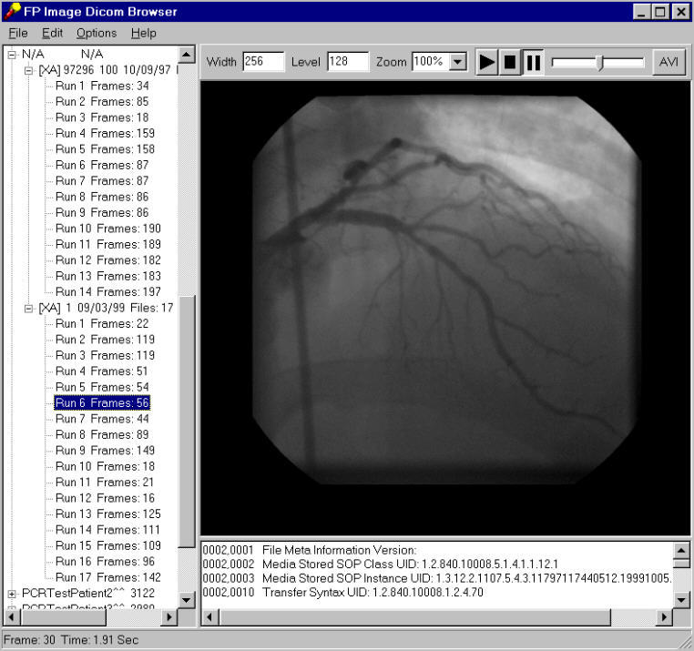
Task: Open the Edit menu
Action: 52,33
